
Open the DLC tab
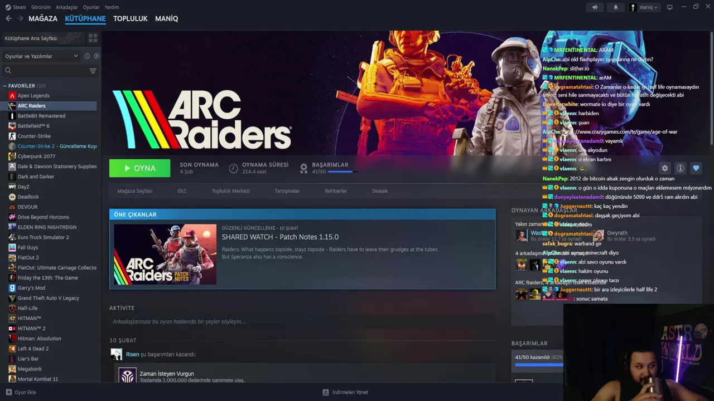(182, 191)
